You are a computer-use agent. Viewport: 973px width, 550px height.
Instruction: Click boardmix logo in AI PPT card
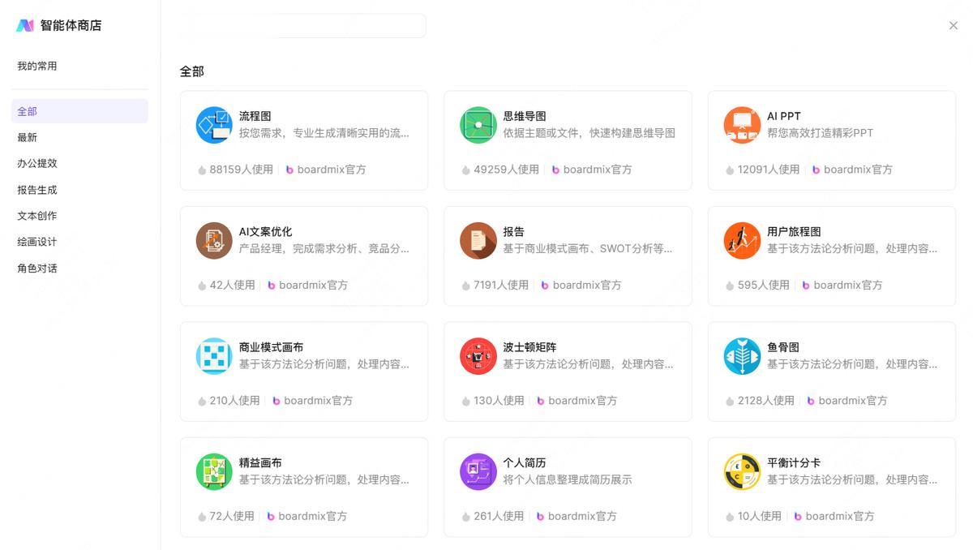coord(817,170)
